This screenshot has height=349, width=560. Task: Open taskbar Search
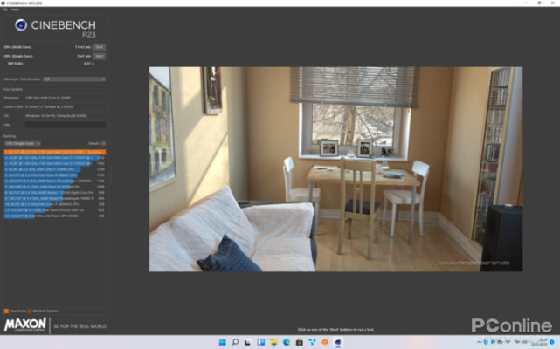coord(235,342)
